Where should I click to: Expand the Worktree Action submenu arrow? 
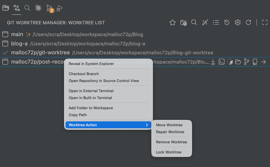pos(147,125)
